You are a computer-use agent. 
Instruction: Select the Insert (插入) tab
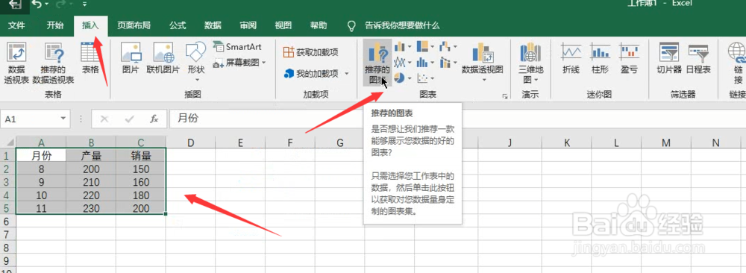point(90,25)
